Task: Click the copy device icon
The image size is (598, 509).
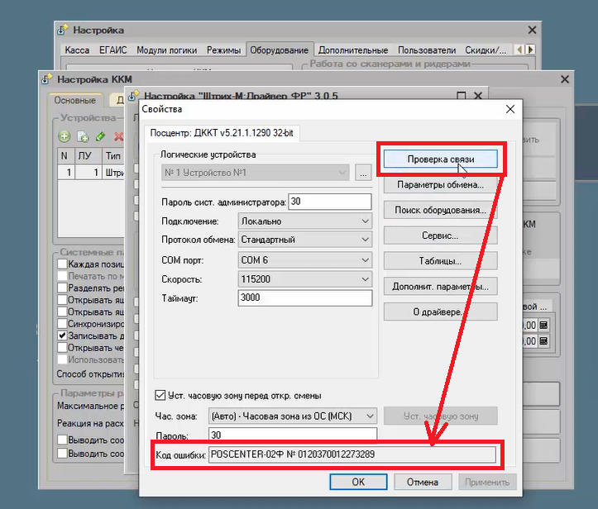Action: coord(83,136)
